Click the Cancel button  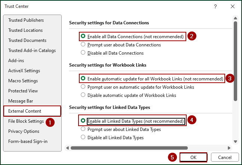coord(225,158)
